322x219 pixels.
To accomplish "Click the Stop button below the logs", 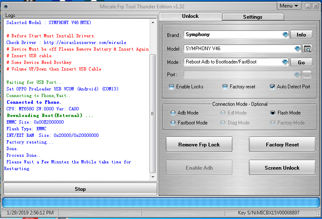I will coord(80,189).
